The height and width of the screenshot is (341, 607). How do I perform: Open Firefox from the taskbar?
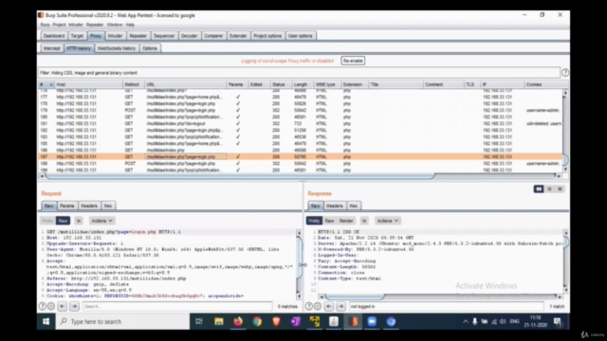(238, 321)
